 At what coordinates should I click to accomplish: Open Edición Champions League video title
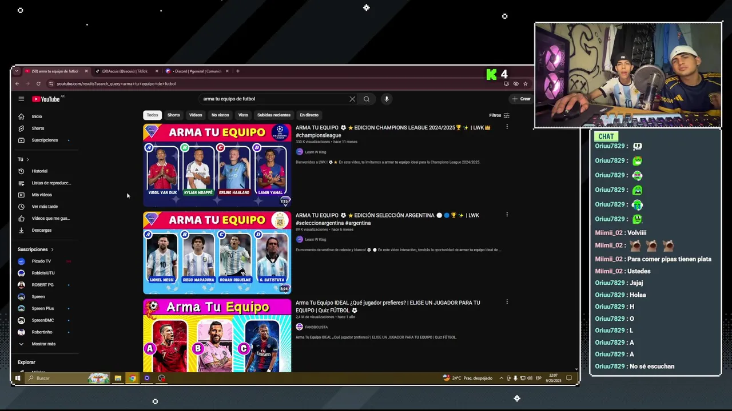[393, 131]
